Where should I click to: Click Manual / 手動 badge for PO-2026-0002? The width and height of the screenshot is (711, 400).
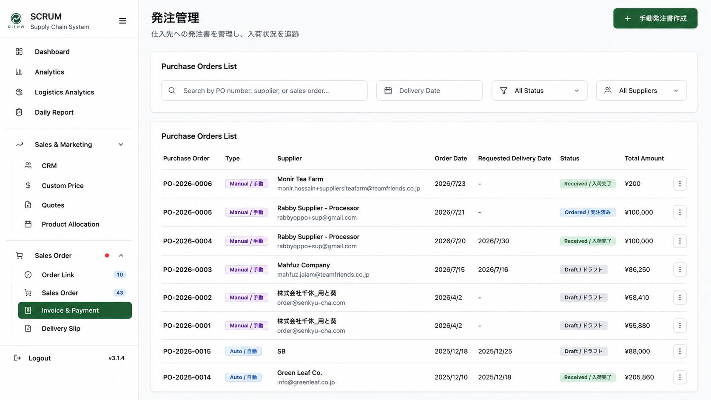tap(247, 298)
